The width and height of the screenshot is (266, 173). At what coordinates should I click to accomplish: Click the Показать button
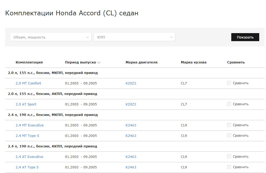(x=245, y=37)
